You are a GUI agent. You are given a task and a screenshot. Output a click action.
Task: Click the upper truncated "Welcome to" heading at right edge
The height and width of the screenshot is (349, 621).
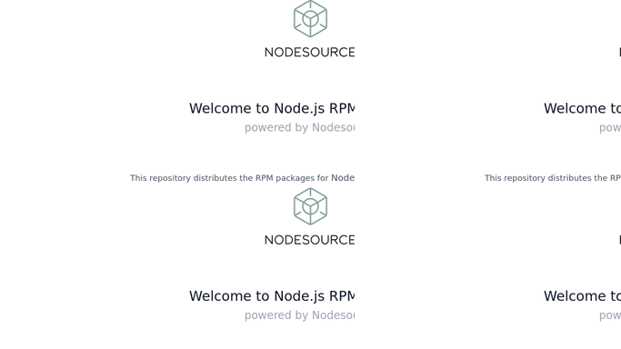click(x=582, y=108)
